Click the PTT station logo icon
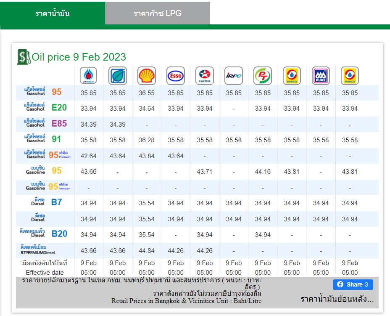The width and height of the screenshot is (390, 316). pyautogui.click(x=88, y=75)
